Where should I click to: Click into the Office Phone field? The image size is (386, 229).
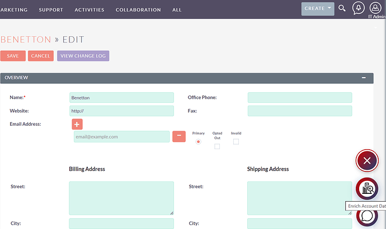(x=299, y=98)
